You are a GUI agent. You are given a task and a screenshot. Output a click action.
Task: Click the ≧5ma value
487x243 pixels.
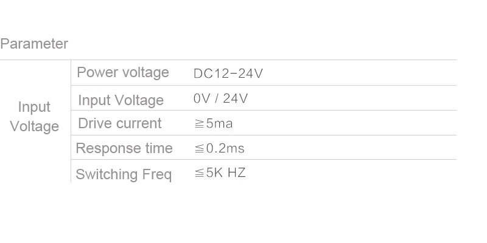click(214, 124)
